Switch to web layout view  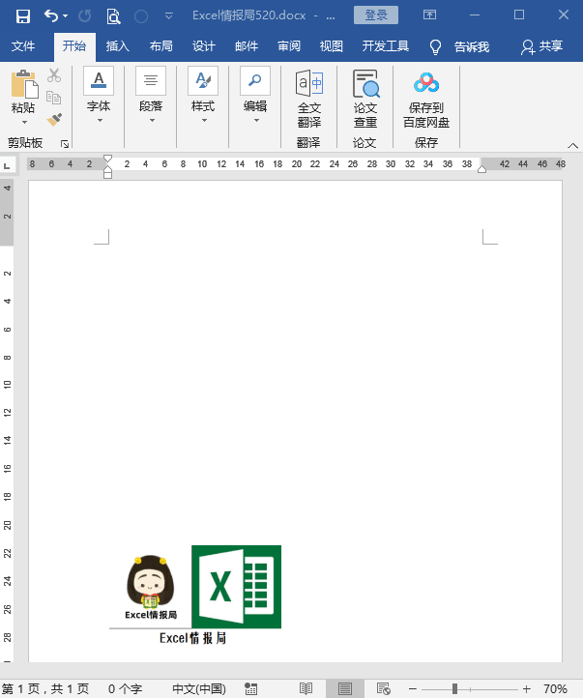(x=383, y=688)
